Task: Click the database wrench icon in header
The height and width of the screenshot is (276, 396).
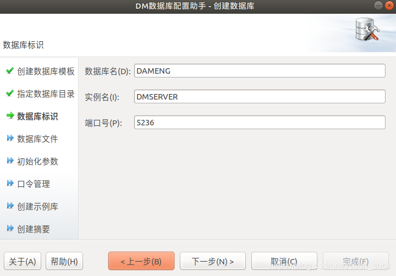Action: (367, 29)
